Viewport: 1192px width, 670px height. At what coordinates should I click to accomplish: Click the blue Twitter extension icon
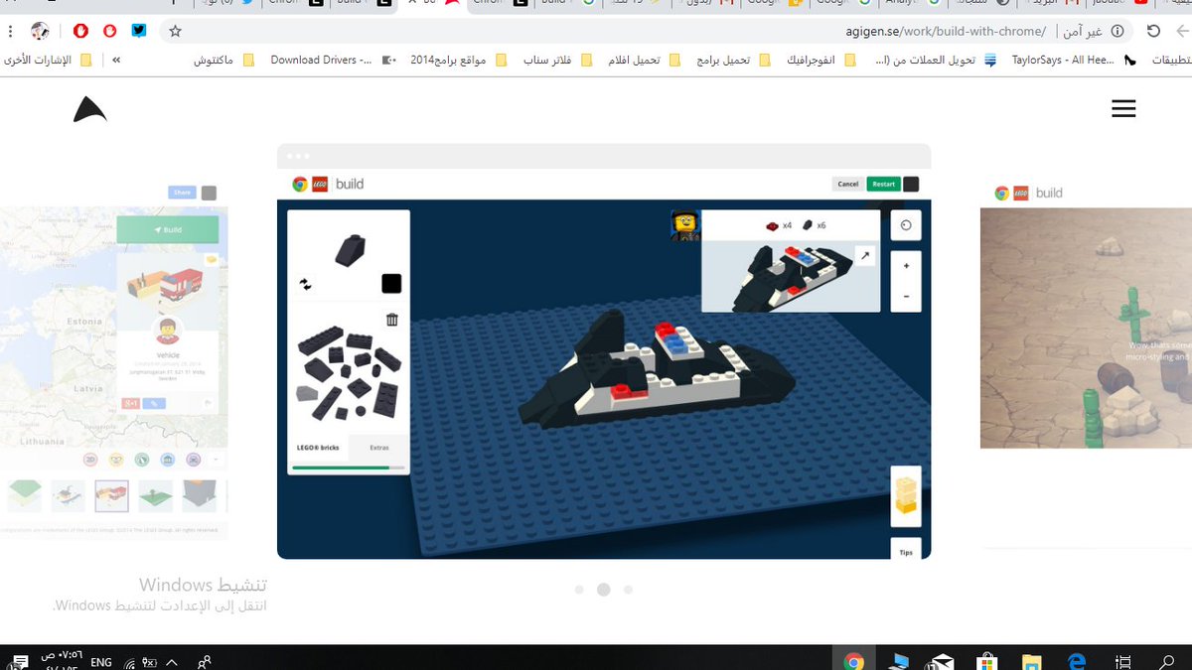click(139, 31)
